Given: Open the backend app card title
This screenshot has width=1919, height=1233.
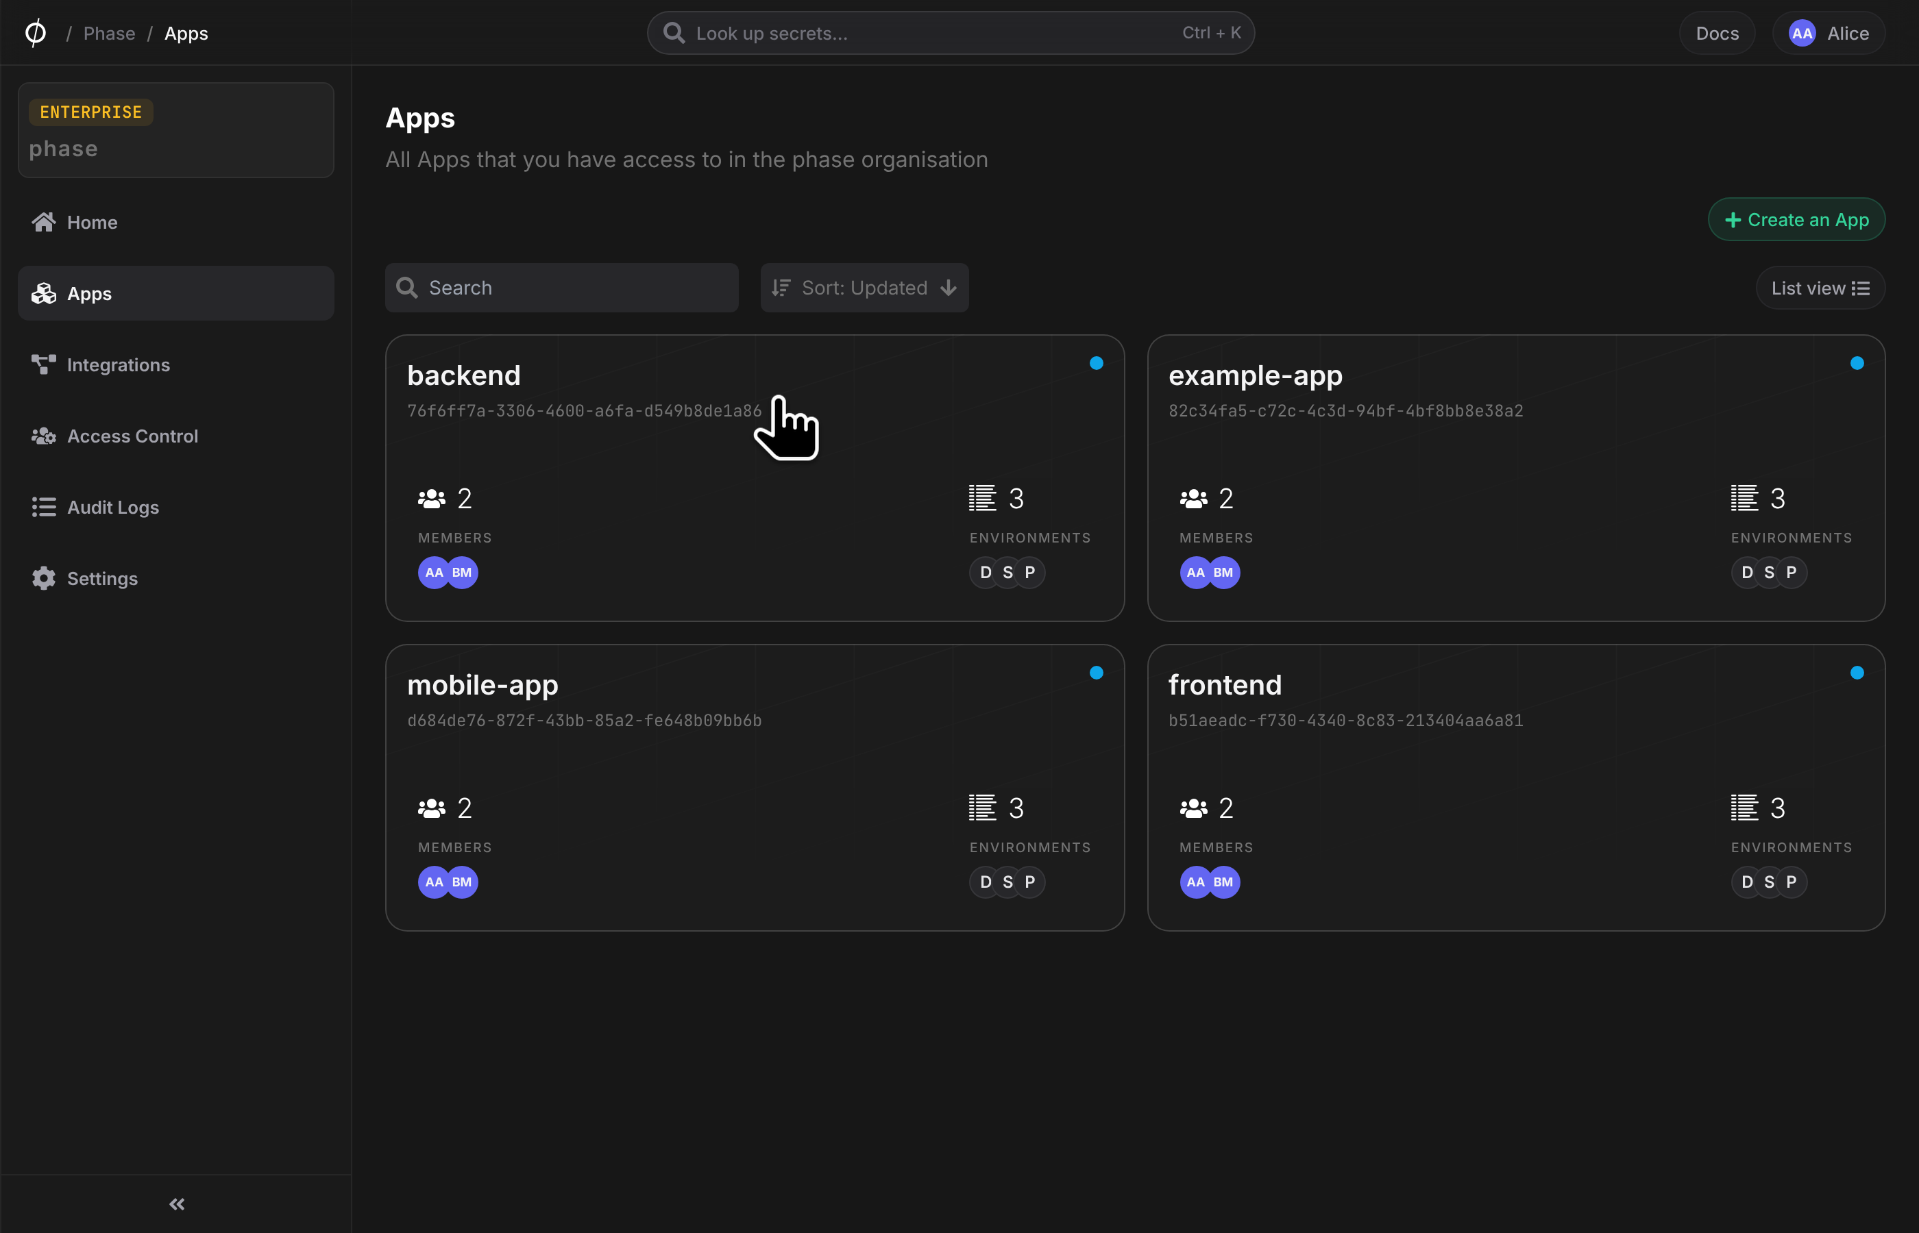Looking at the screenshot, I should pyautogui.click(x=464, y=375).
